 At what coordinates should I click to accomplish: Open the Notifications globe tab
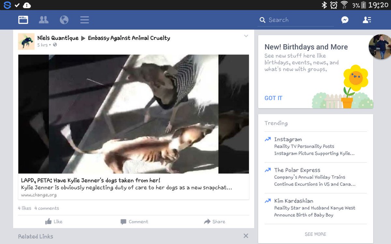[x=64, y=20]
